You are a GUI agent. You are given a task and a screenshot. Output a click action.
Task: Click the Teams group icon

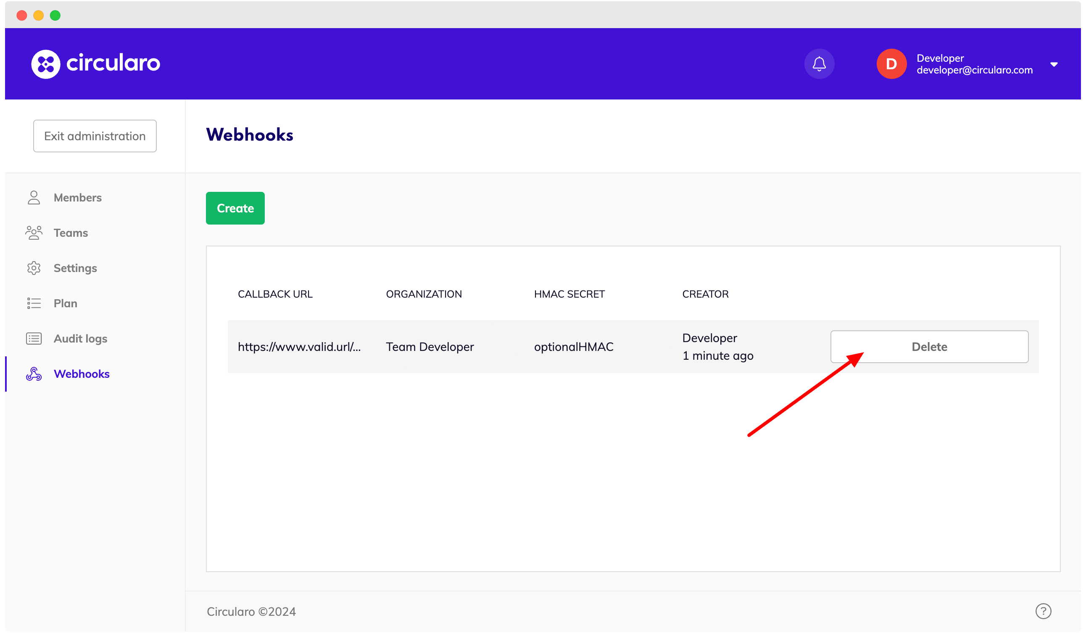click(34, 233)
